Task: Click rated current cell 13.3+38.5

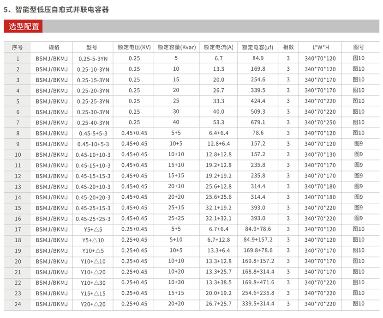Action: coord(218,282)
